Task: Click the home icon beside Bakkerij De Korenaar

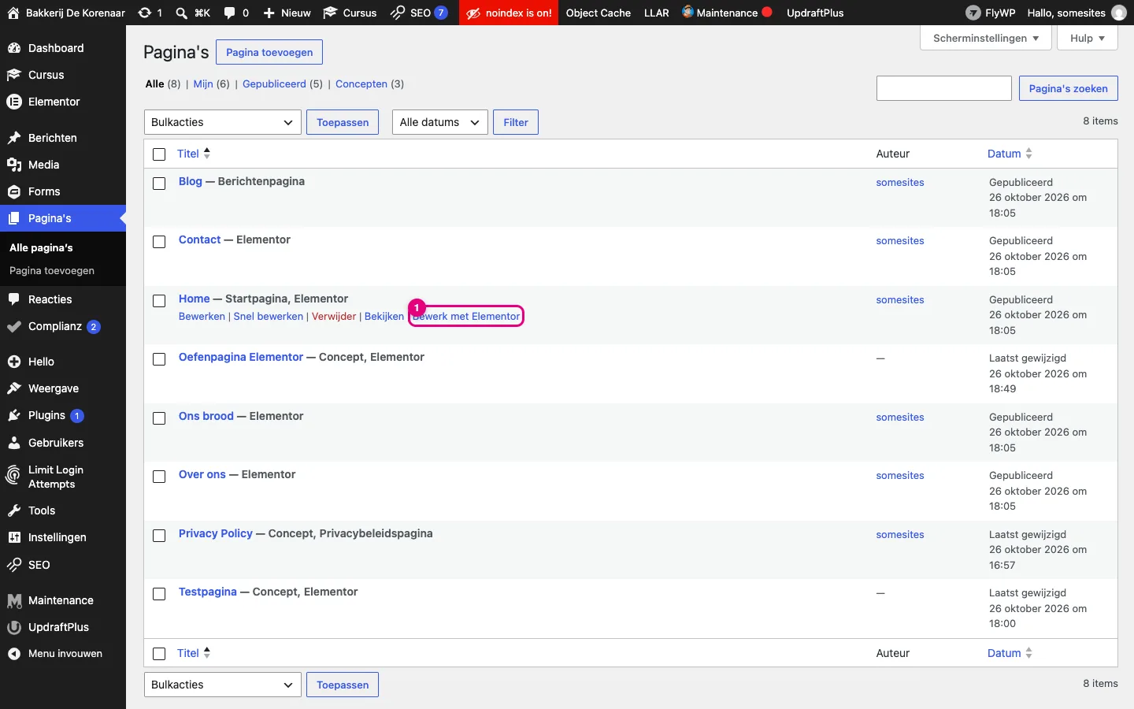Action: click(13, 13)
